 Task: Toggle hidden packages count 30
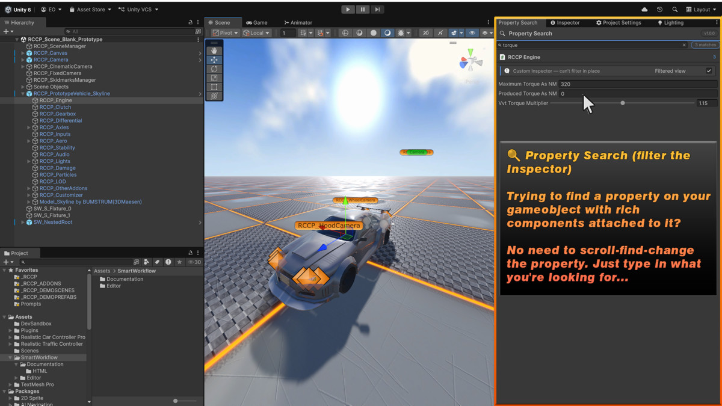194,262
